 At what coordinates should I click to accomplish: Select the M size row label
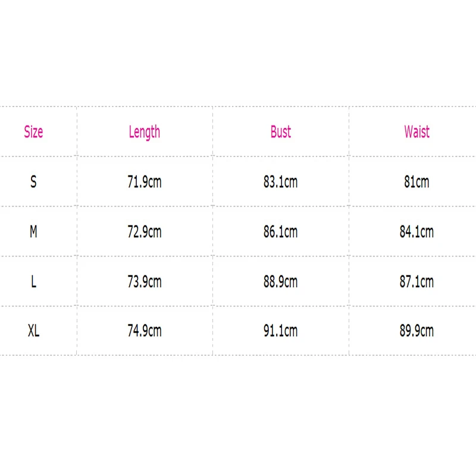[x=33, y=232]
